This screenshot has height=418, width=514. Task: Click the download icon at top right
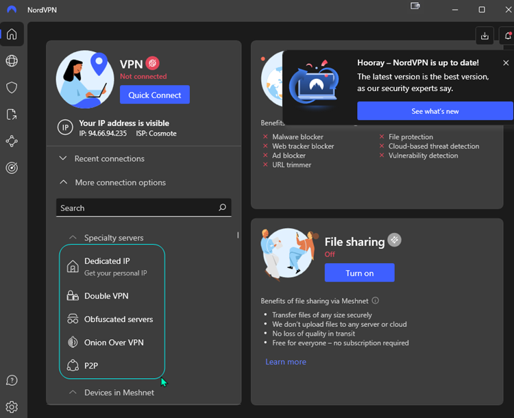485,36
